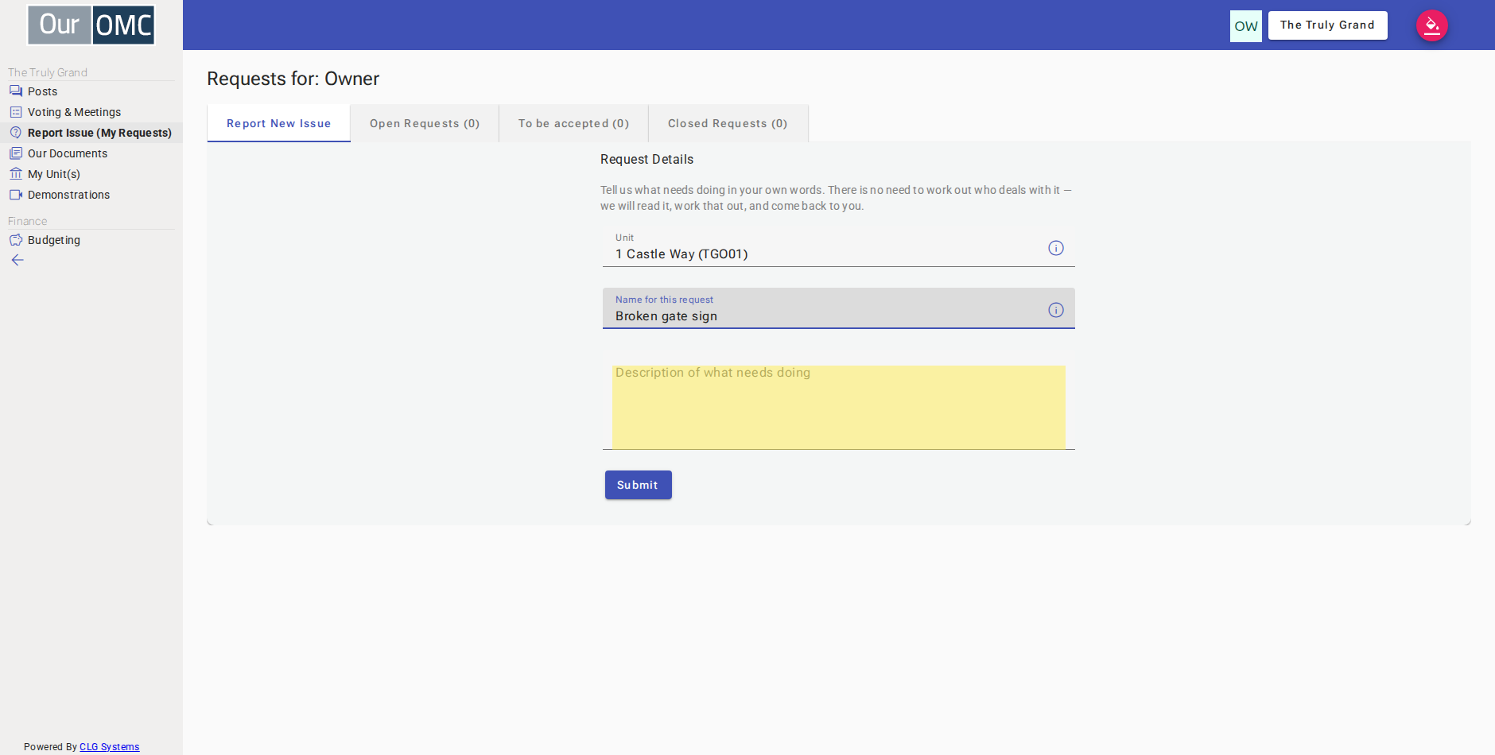Select Report Issue (My Requests) menu entry

91,133
